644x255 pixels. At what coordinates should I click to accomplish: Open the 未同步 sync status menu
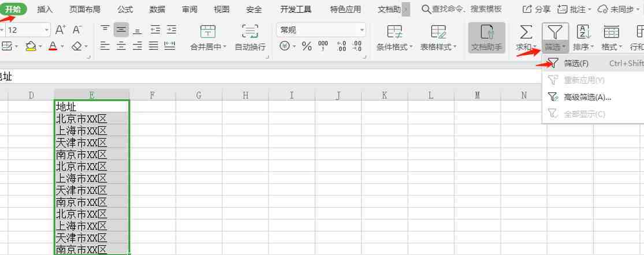click(618, 9)
